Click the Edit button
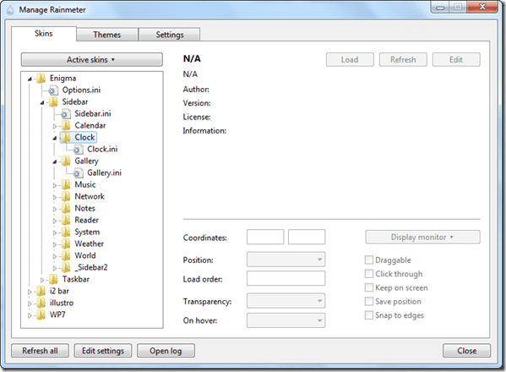This screenshot has width=506, height=372. [x=456, y=60]
